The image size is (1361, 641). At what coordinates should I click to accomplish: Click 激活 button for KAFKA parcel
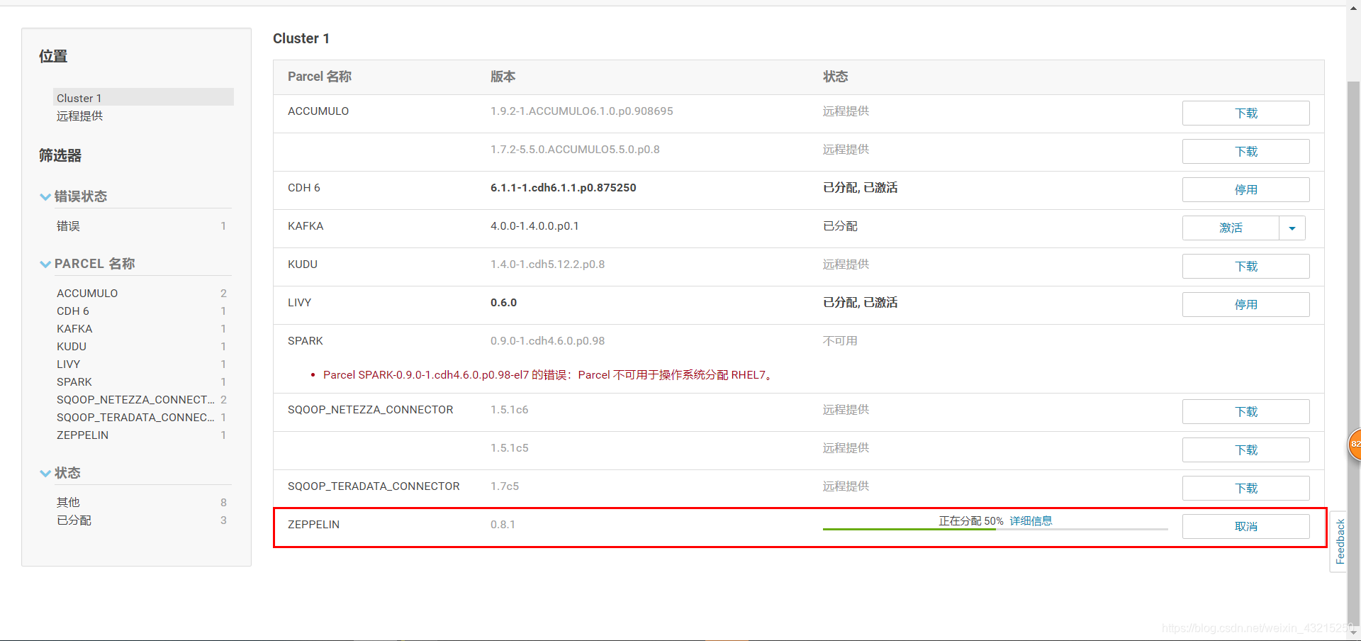pos(1231,228)
